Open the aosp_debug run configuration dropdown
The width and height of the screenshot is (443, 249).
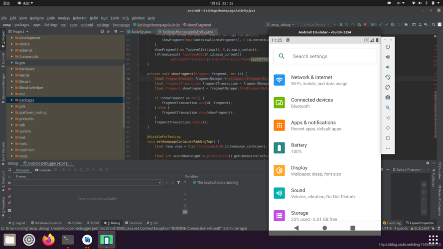281,24
